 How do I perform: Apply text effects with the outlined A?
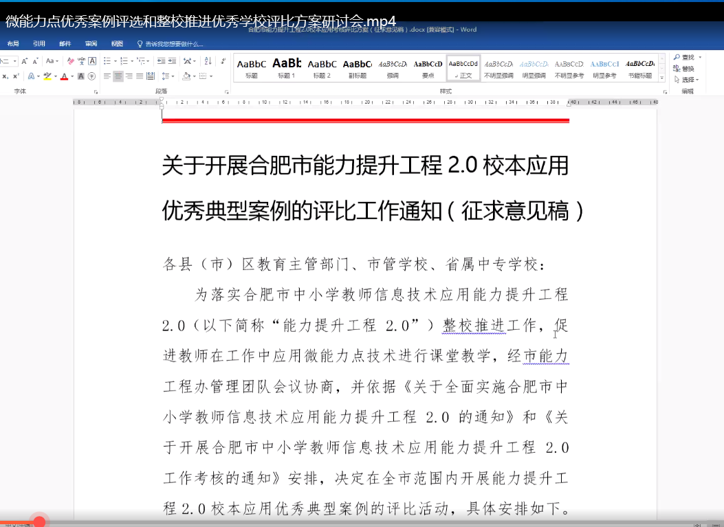[31, 76]
